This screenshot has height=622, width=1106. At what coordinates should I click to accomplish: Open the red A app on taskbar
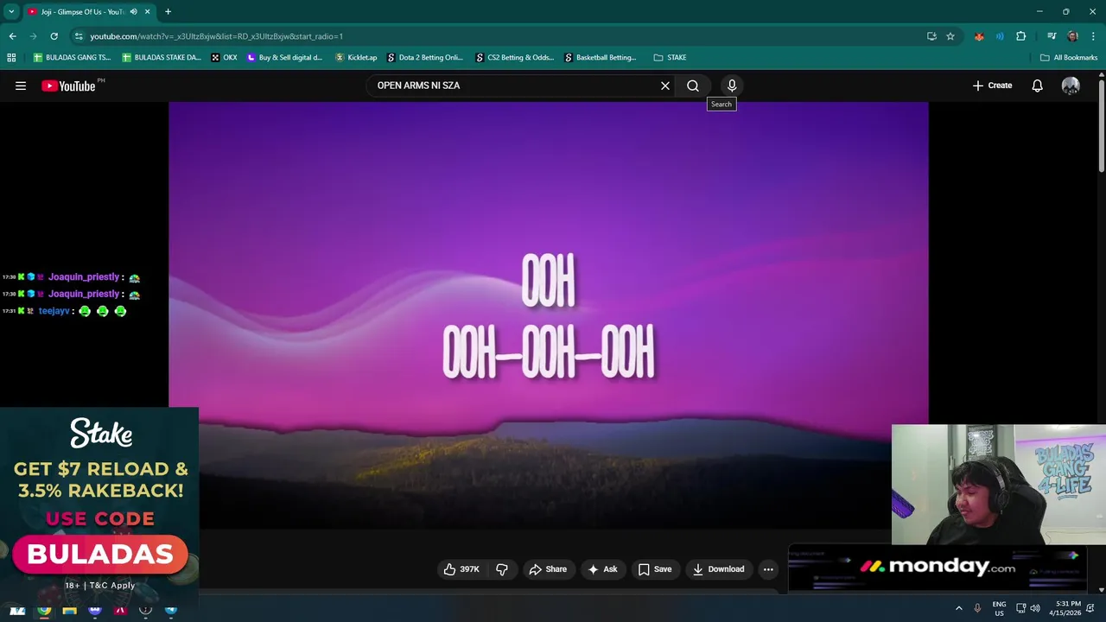[120, 610]
